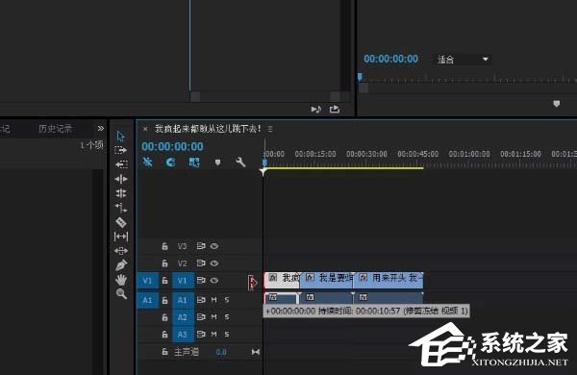Solo audio track A2
The width and height of the screenshot is (577, 375).
tap(227, 317)
